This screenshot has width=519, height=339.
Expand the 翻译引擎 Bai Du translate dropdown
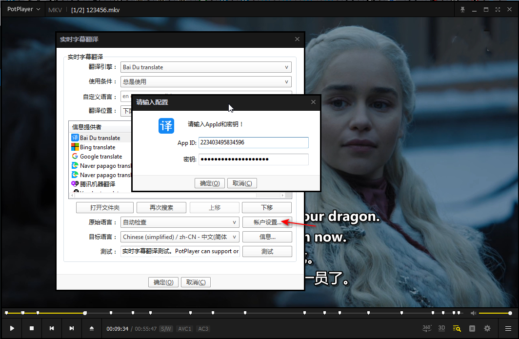coord(205,67)
